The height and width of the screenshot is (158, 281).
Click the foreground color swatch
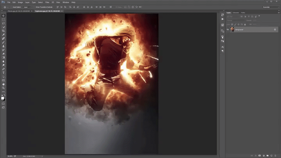point(3,98)
